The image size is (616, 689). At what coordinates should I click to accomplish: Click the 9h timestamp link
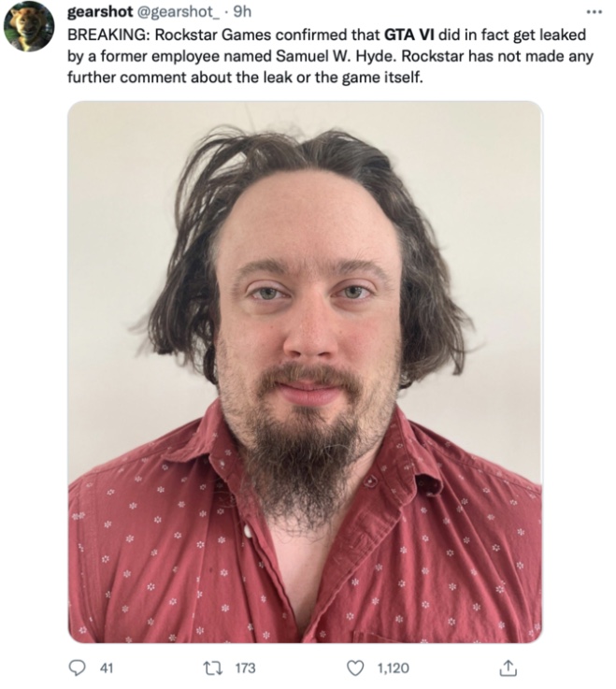point(242,12)
